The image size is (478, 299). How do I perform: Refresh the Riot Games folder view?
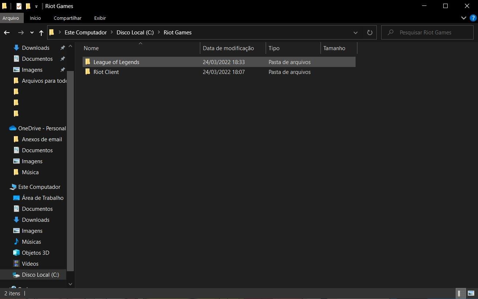pyautogui.click(x=370, y=33)
